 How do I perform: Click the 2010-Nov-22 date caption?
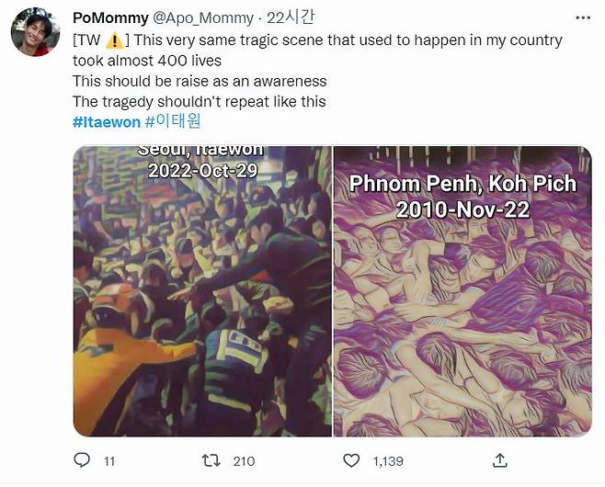pyautogui.click(x=462, y=210)
